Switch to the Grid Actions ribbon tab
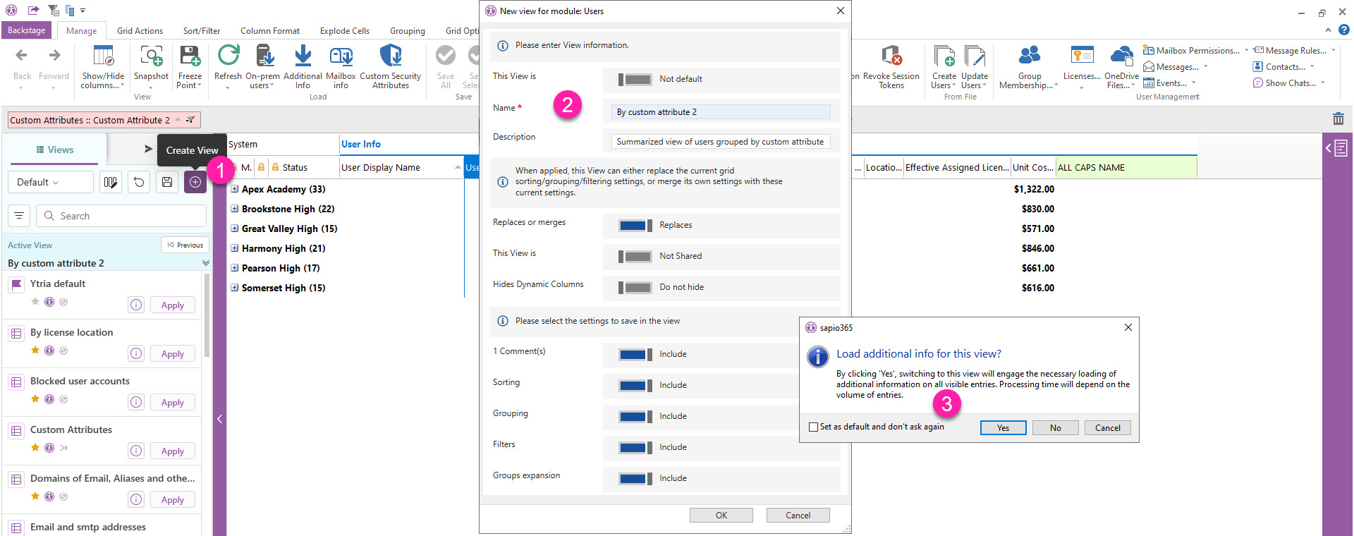 tap(140, 31)
